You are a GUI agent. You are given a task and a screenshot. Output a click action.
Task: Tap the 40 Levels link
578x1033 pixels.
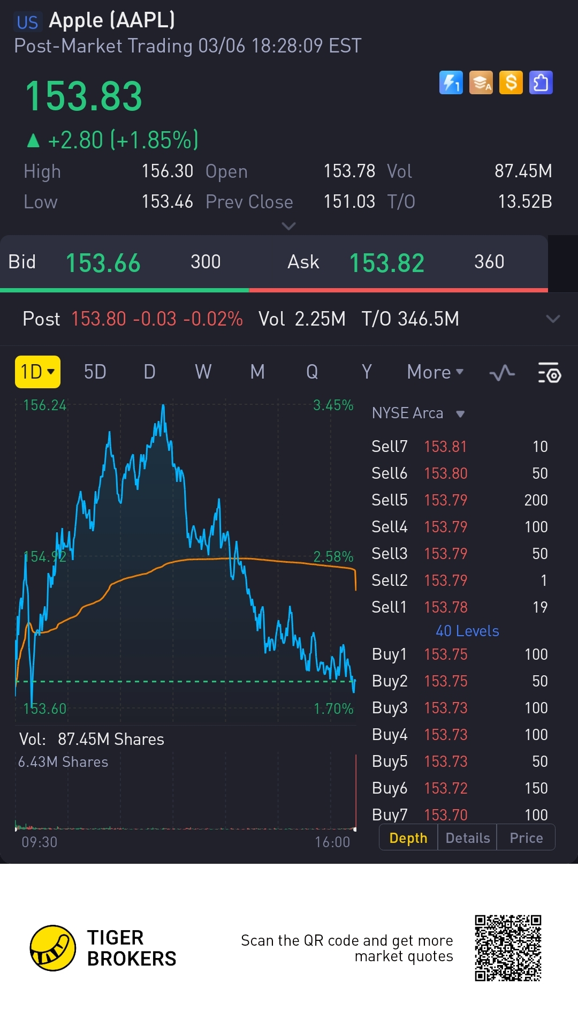coord(467,631)
